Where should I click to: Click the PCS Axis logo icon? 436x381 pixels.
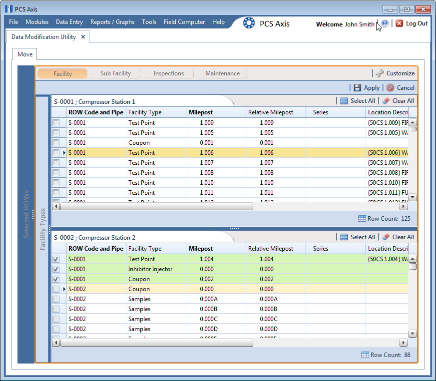[x=249, y=23]
